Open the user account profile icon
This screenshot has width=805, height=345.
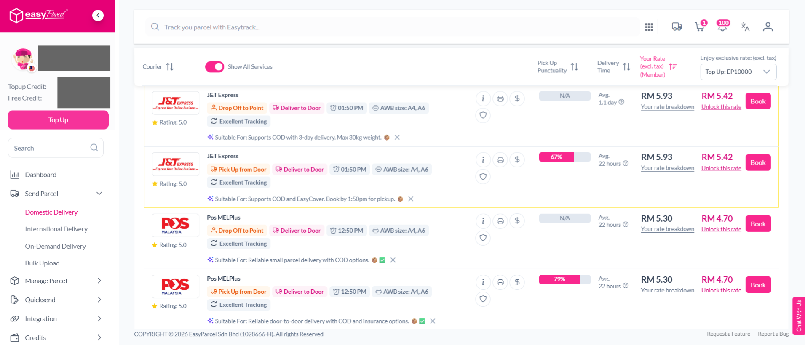pos(768,27)
